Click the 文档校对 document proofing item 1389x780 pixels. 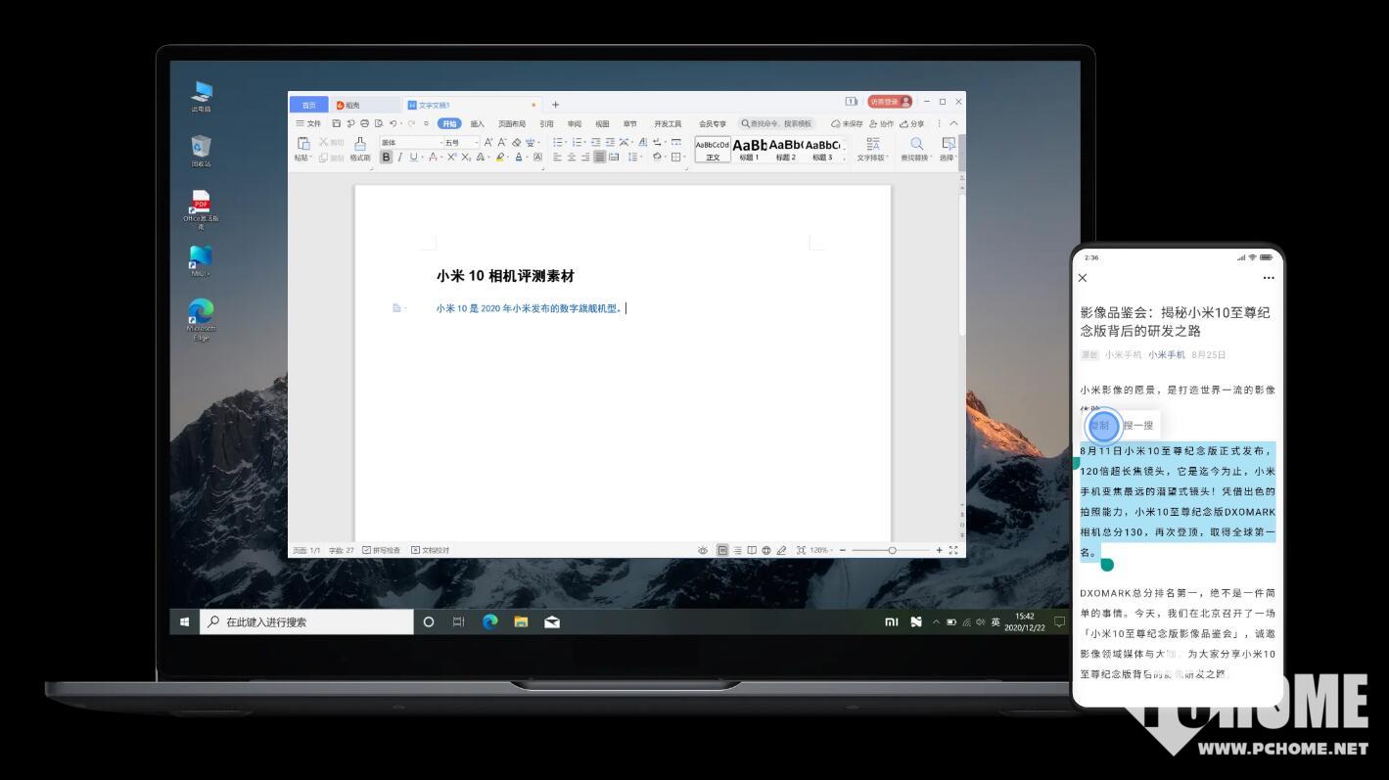(430, 550)
